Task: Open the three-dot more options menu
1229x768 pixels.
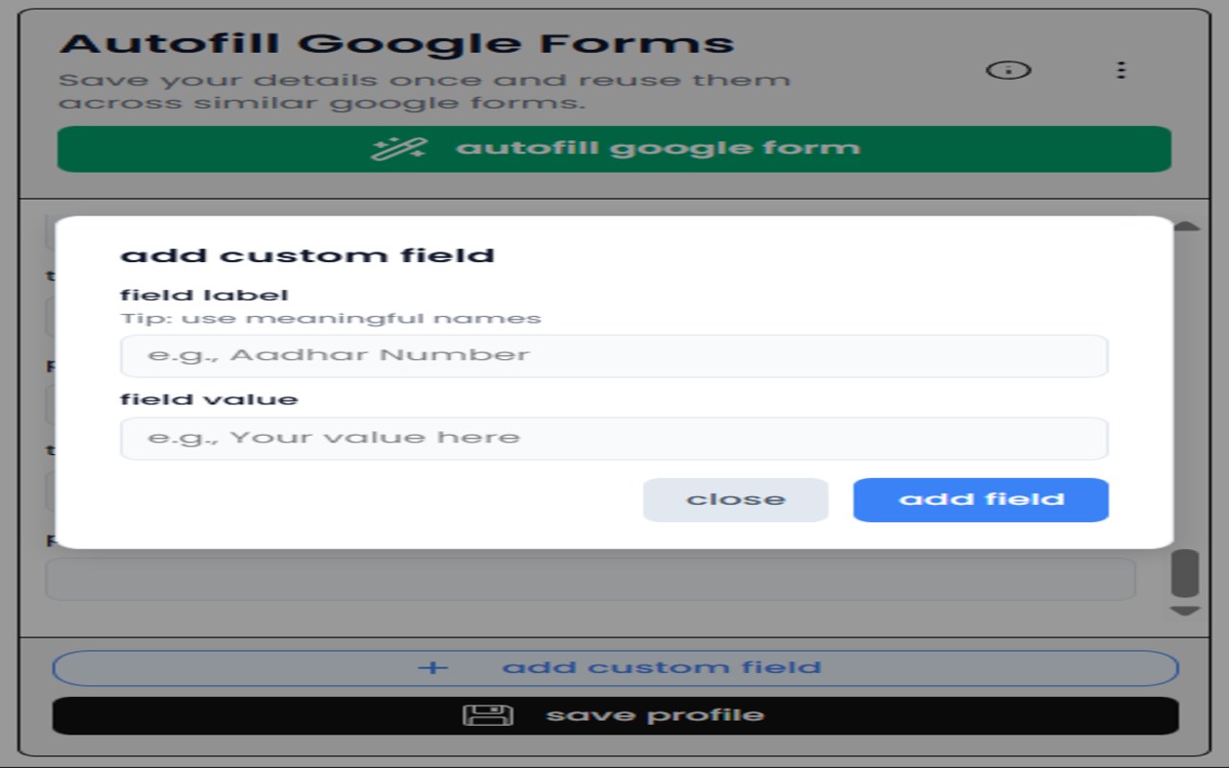Action: [x=1121, y=70]
